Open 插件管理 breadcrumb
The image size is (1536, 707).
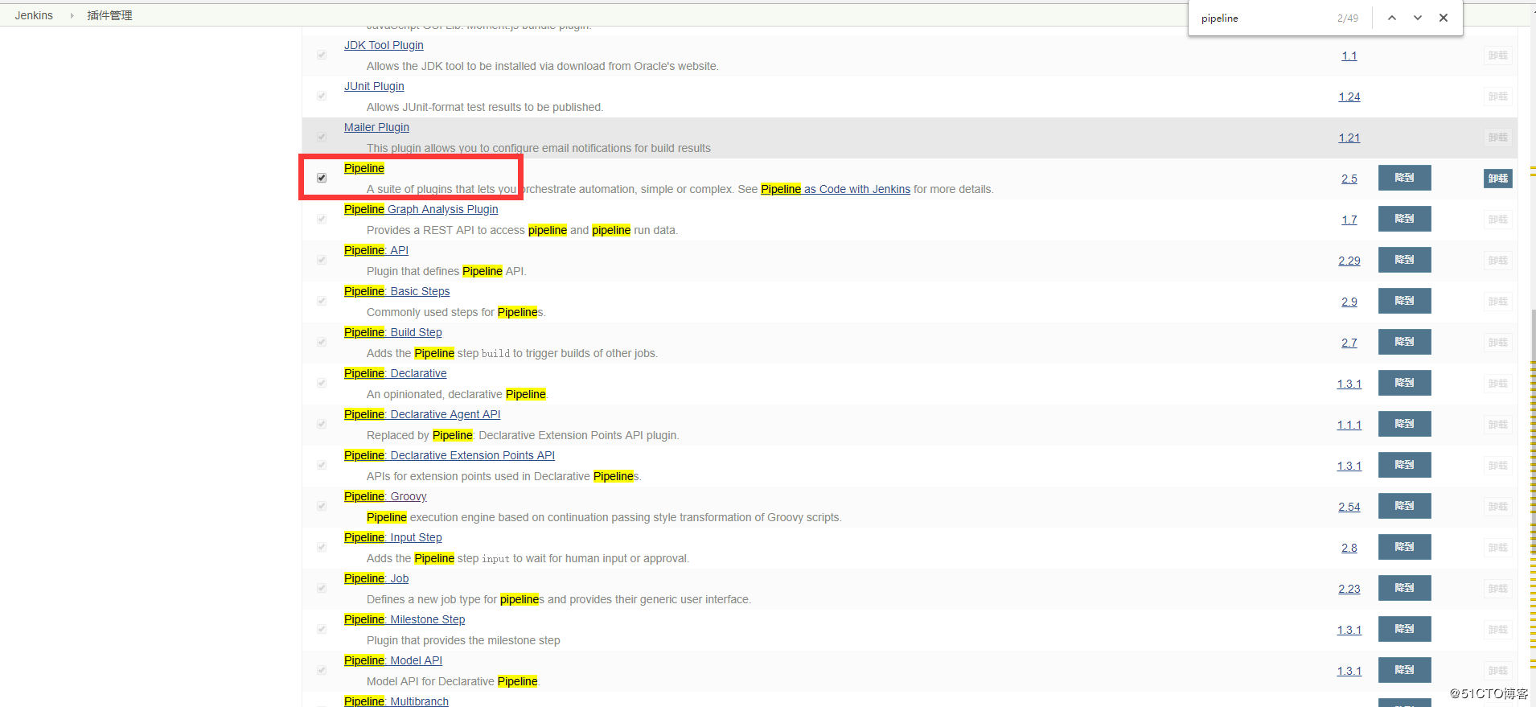pyautogui.click(x=109, y=15)
